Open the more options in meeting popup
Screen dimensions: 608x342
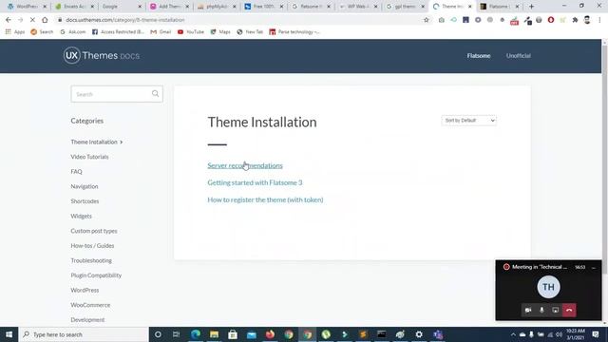tap(594, 267)
